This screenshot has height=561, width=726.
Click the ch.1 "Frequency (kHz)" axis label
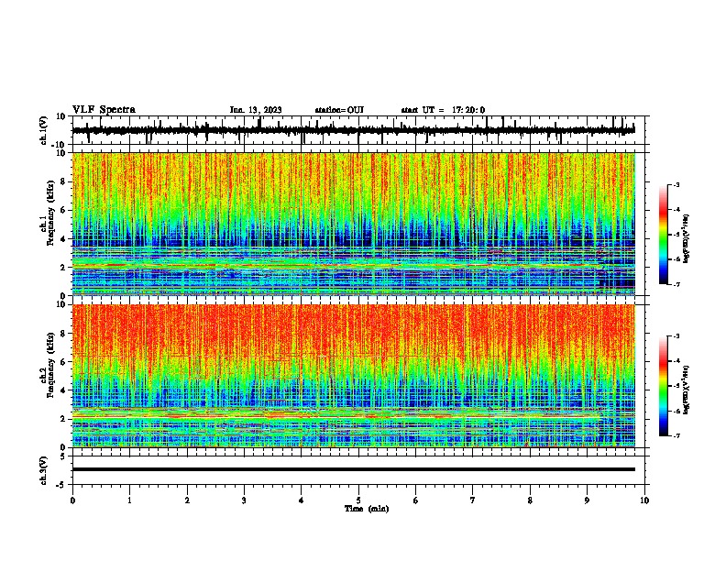49,213
